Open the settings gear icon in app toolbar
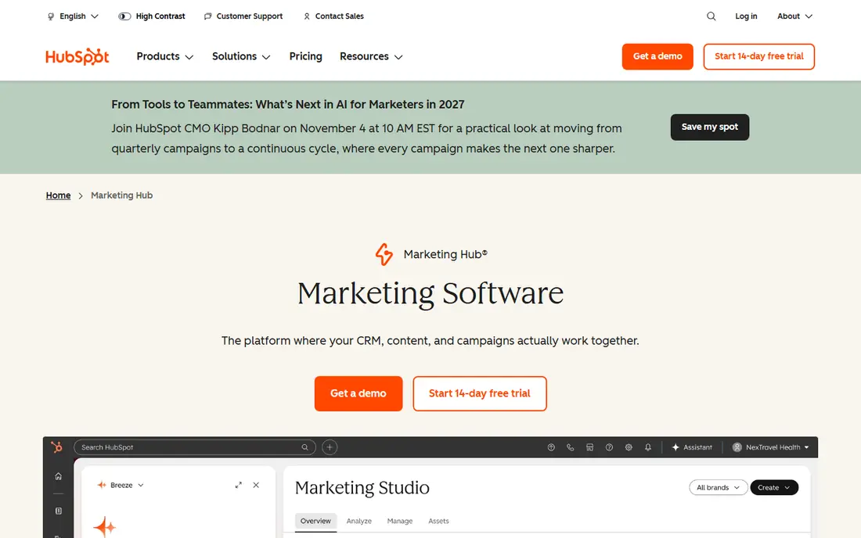Screen dimensions: 861x538 (629, 447)
